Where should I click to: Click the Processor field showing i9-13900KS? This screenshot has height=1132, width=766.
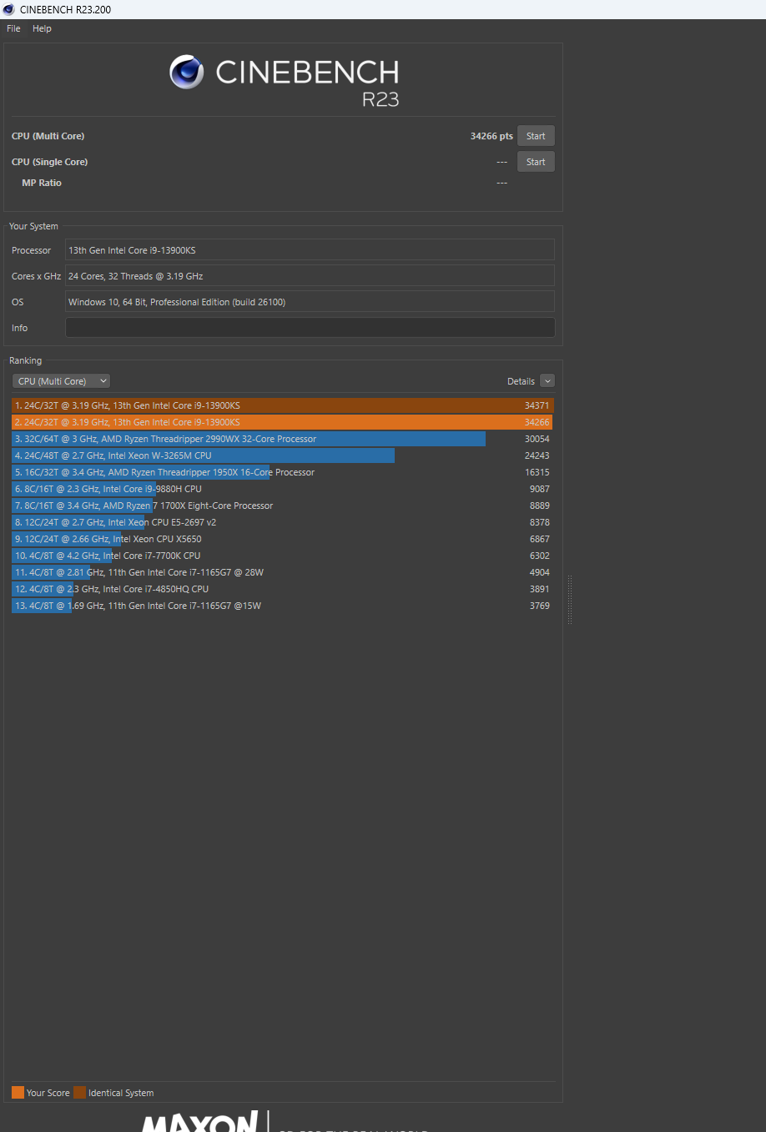[x=310, y=250]
